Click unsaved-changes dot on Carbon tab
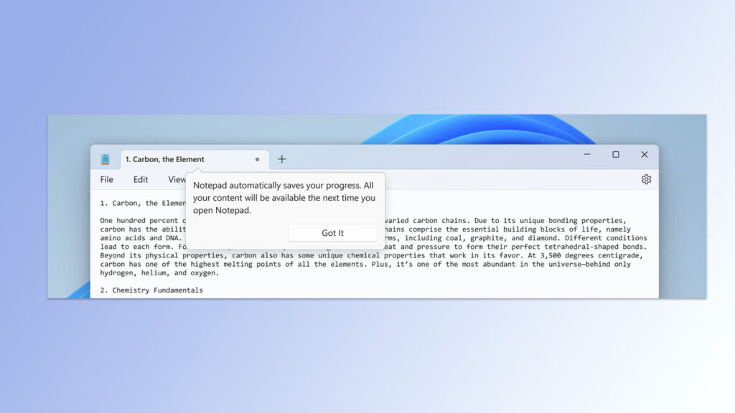Image resolution: width=735 pixels, height=413 pixels. coord(257,159)
